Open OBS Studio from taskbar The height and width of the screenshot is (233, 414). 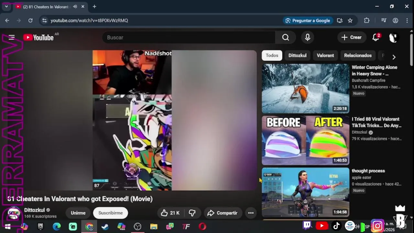[x=137, y=227]
